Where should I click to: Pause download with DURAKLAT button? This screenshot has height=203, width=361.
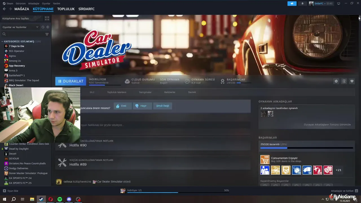pyautogui.click(x=71, y=81)
